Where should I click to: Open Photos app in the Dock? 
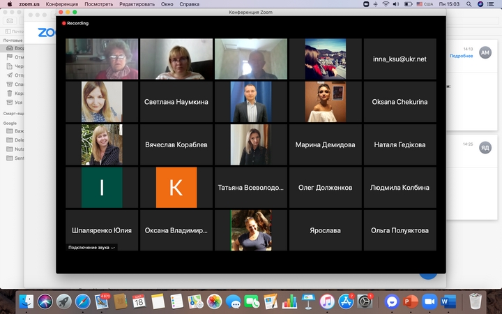[x=214, y=301]
